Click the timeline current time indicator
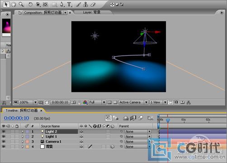The height and width of the screenshot is (163, 227). (x=168, y=120)
